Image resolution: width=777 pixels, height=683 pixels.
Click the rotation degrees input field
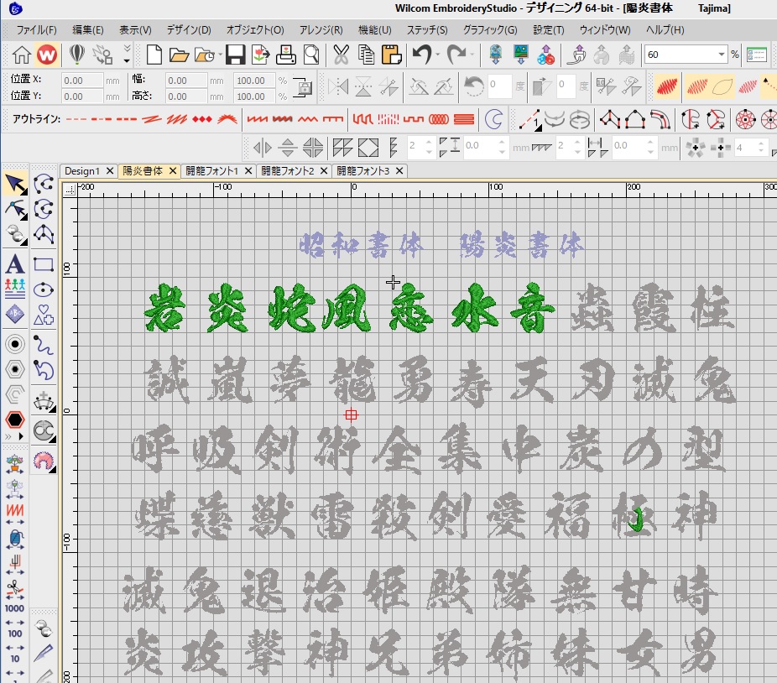point(499,86)
